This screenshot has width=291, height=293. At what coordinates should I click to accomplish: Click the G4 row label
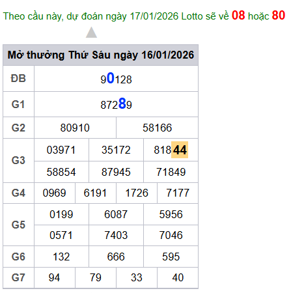coord(18,193)
